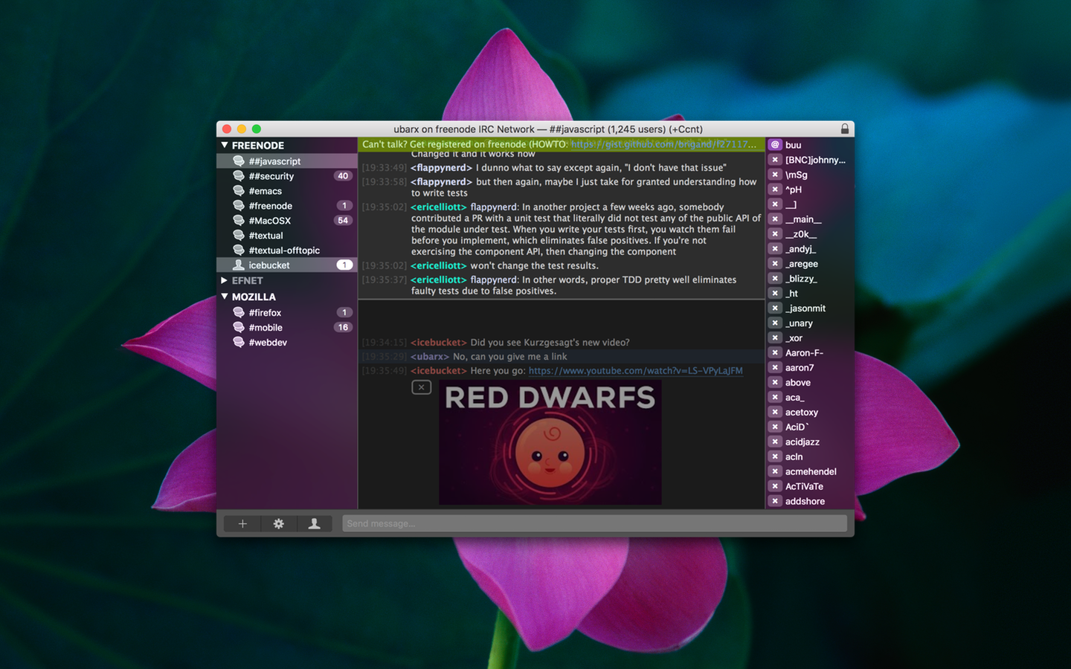Click the + icon to add a new server

coord(242,523)
